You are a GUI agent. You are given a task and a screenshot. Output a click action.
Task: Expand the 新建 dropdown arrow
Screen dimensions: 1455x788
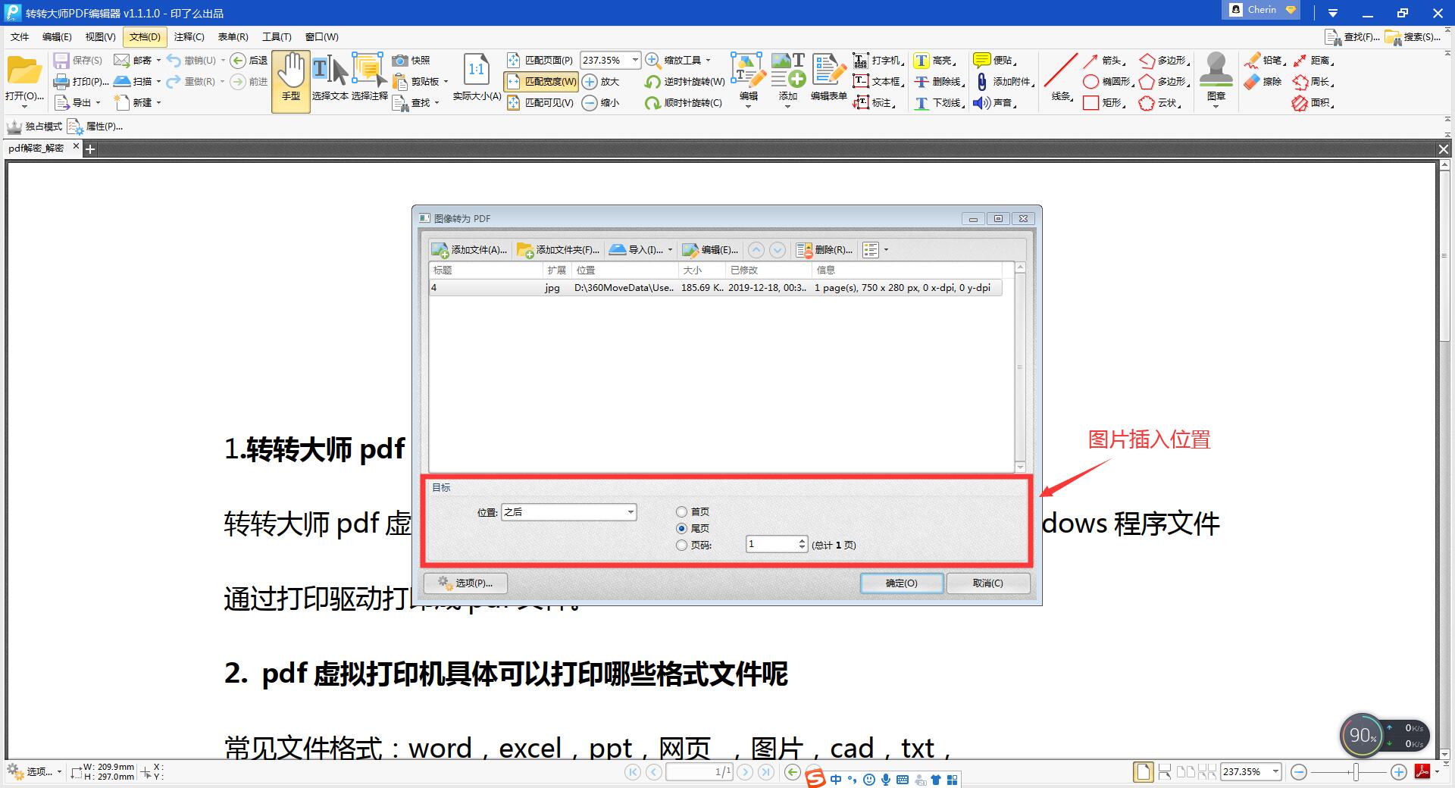pos(158,102)
